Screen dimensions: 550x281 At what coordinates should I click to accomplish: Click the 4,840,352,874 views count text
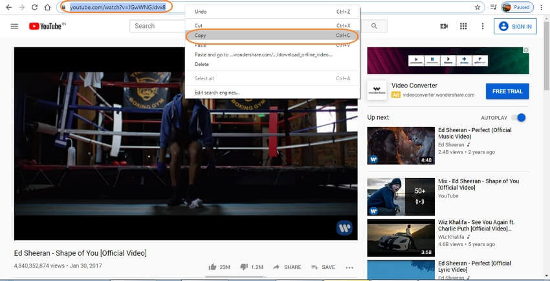(39, 266)
